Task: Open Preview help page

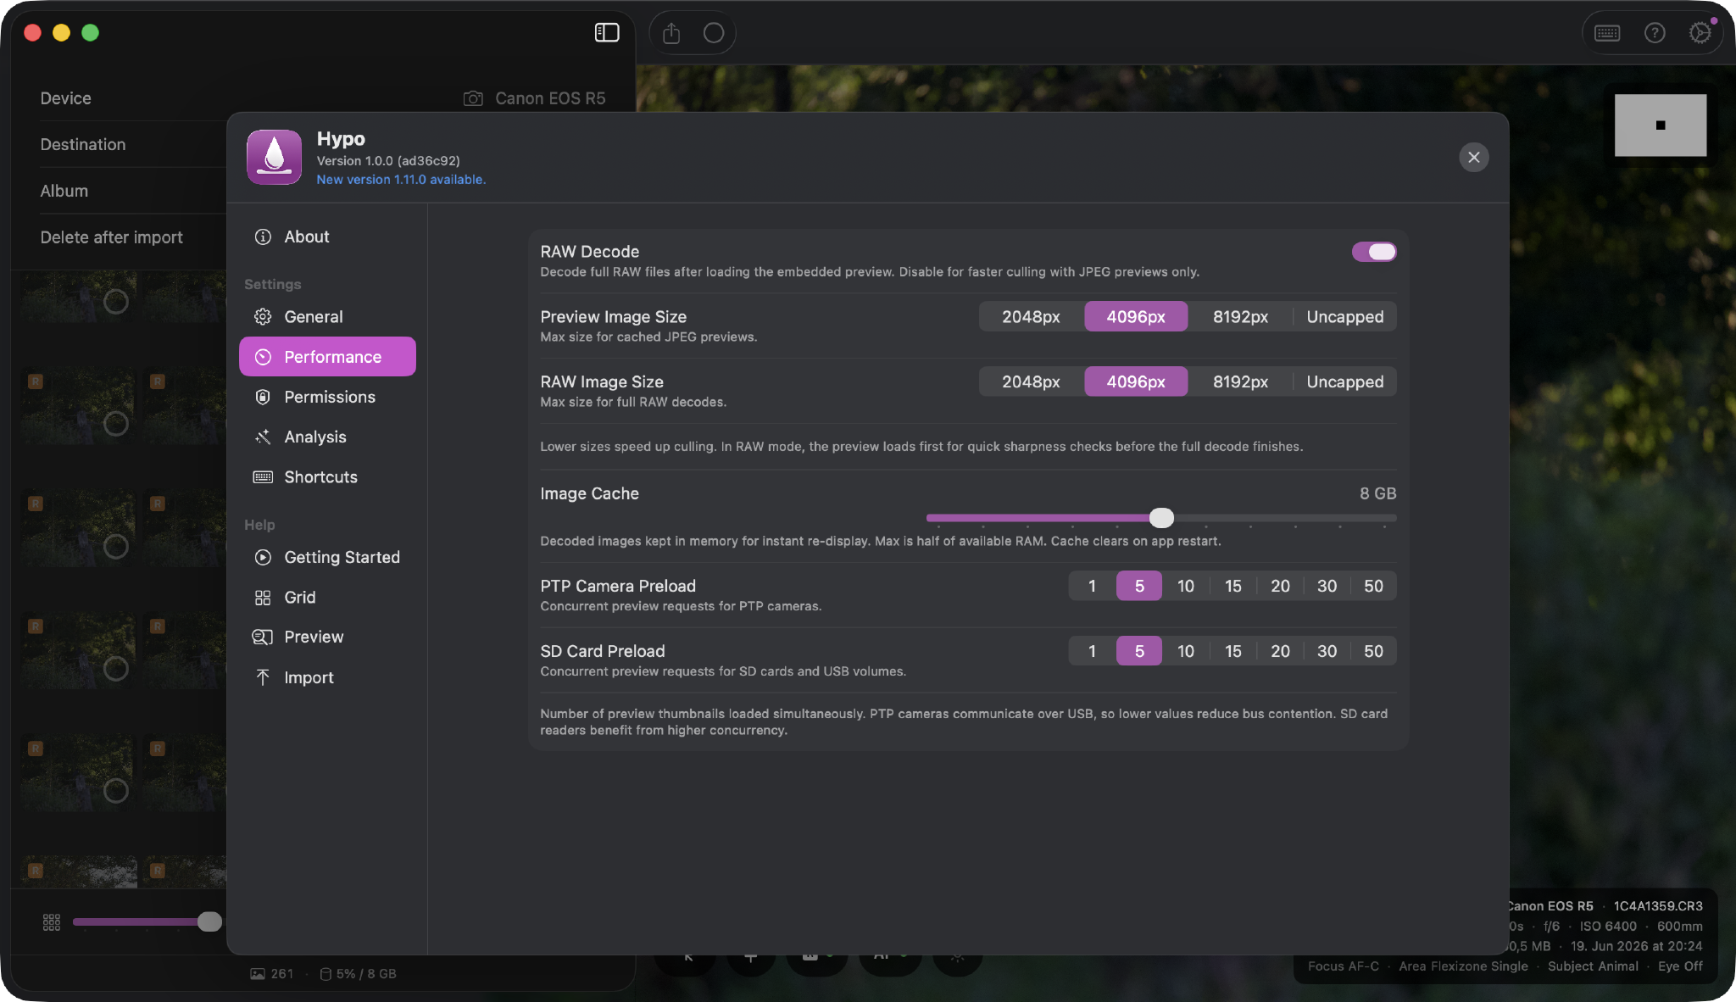Action: tap(327, 637)
